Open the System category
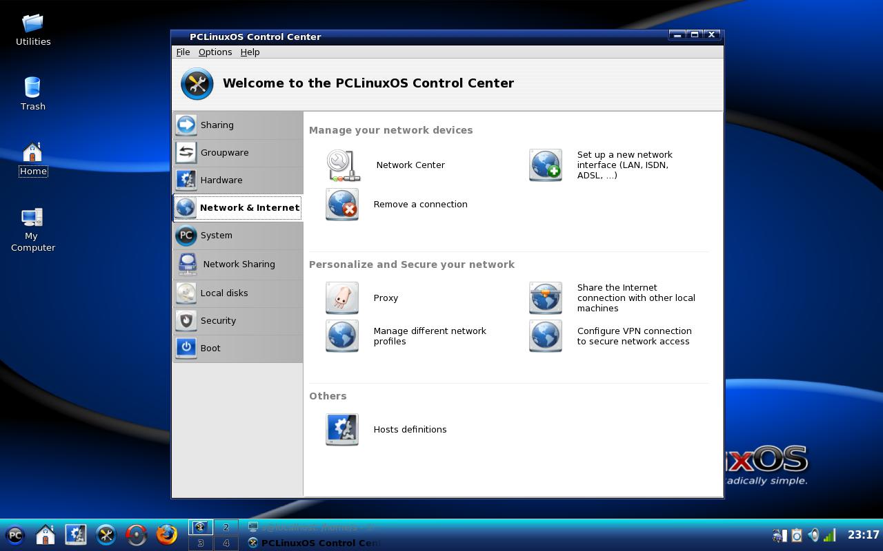The image size is (883, 551). click(237, 235)
